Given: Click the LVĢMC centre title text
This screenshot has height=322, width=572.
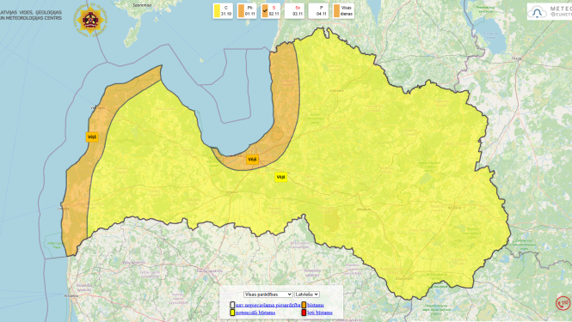Looking at the screenshot, I should pos(31,15).
